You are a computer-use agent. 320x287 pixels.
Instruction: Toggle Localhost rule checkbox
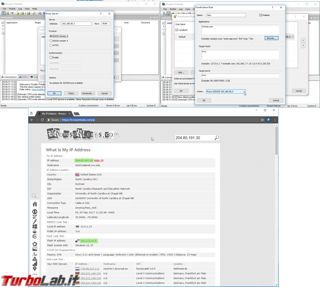pyautogui.click(x=177, y=30)
